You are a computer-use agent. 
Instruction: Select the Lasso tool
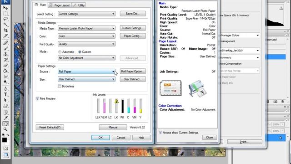(x=5, y=19)
